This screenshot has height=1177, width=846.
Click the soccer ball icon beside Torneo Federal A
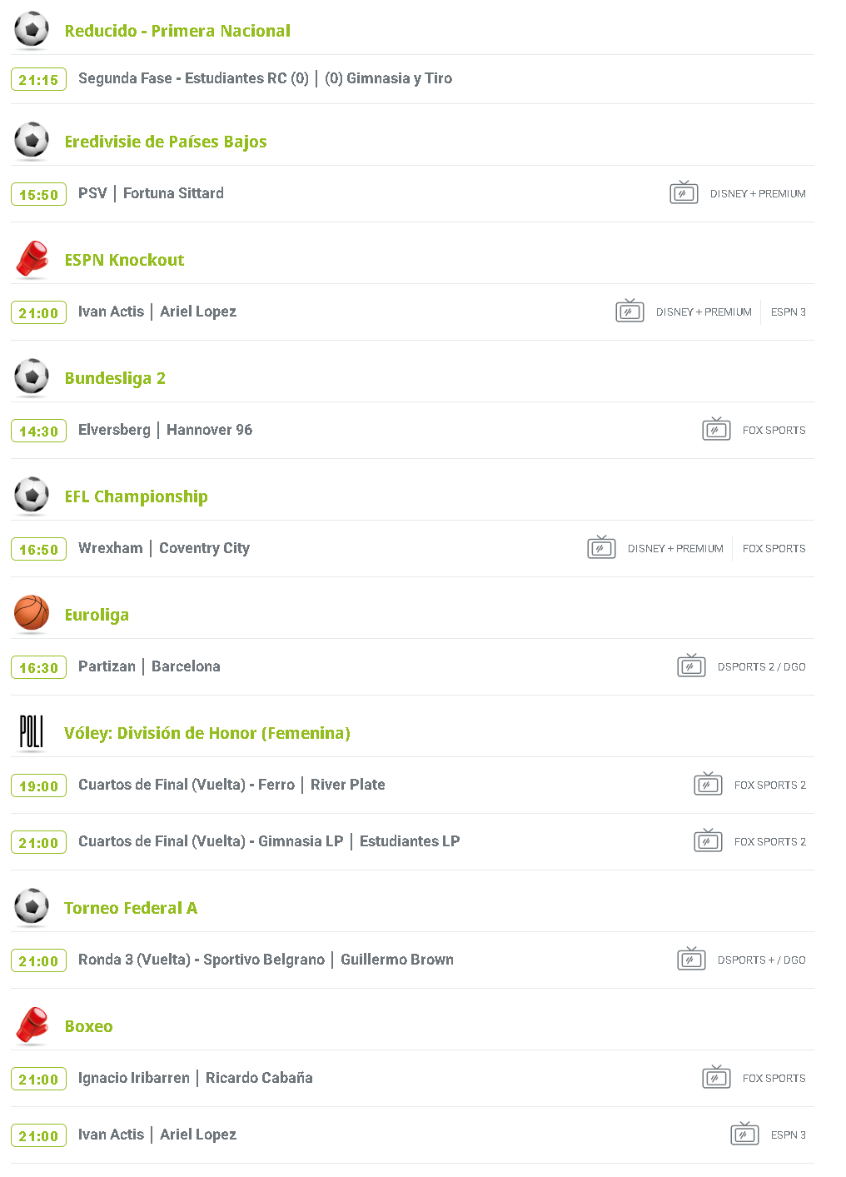[x=32, y=906]
